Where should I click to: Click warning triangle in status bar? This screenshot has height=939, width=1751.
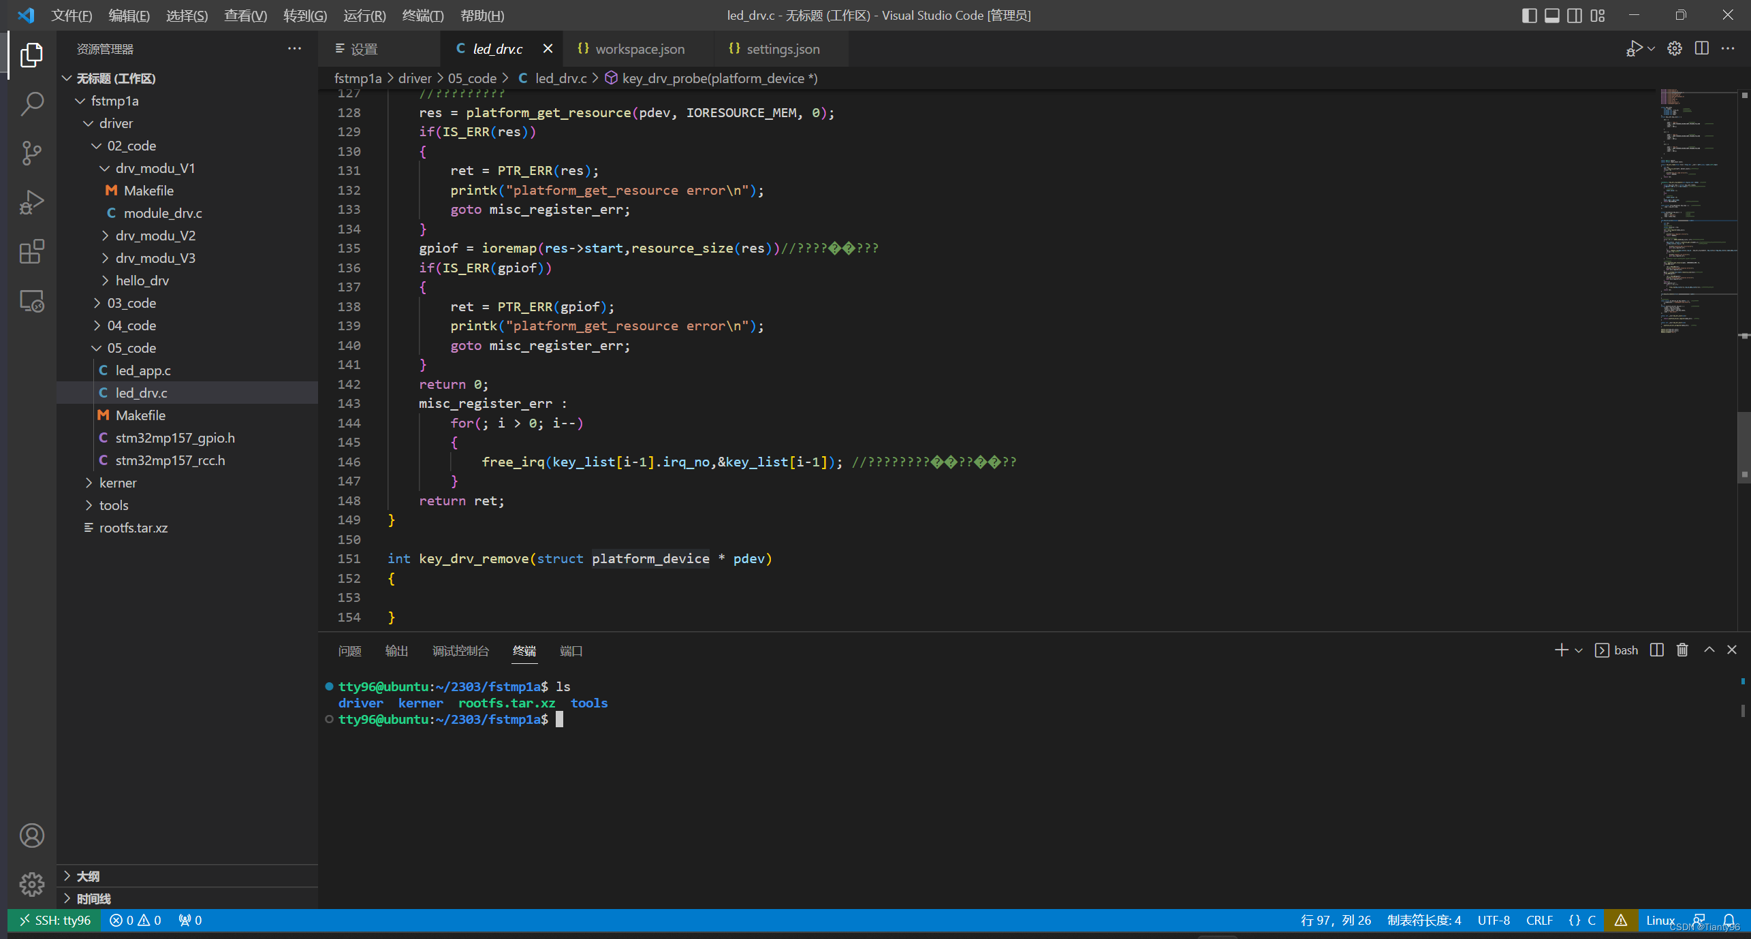[x=1621, y=921]
